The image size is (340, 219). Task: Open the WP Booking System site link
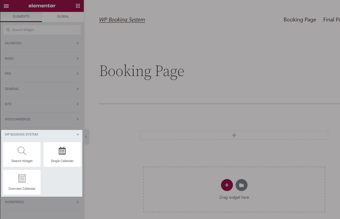point(122,20)
